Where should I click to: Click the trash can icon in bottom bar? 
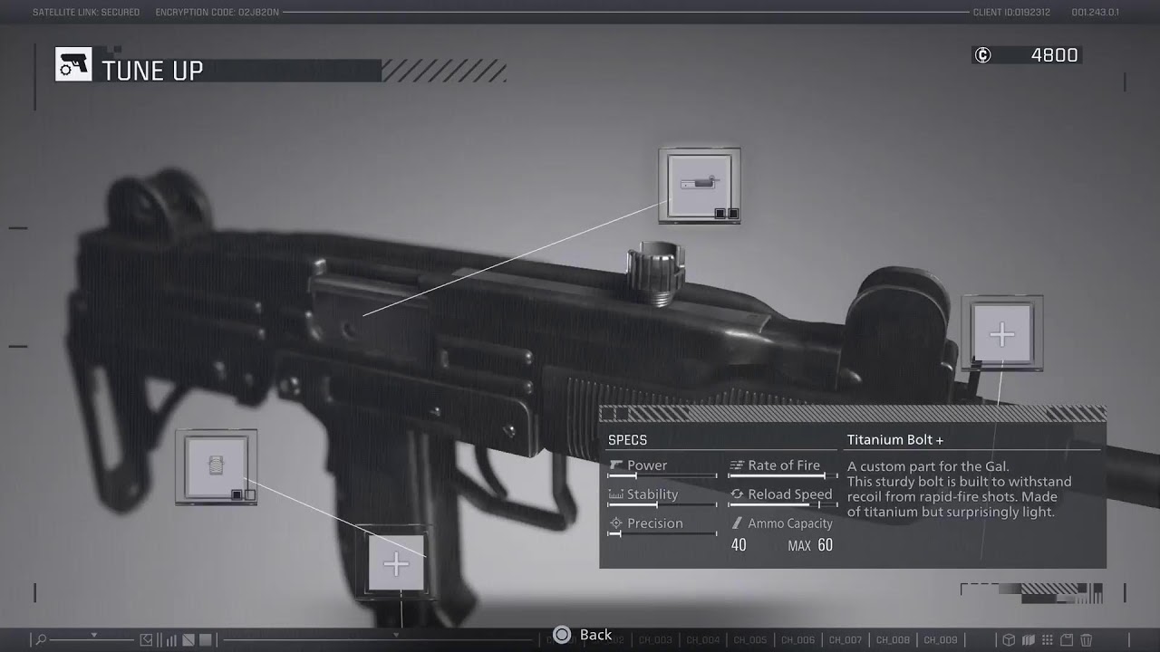1087,640
